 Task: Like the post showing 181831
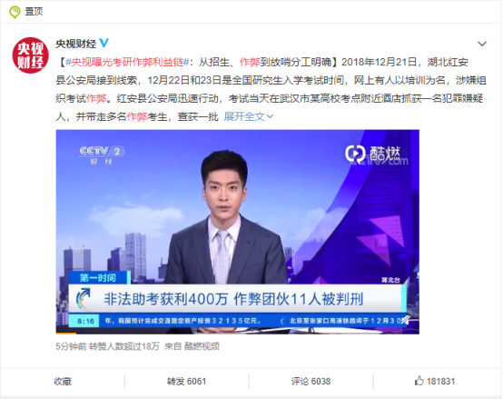pos(435,382)
